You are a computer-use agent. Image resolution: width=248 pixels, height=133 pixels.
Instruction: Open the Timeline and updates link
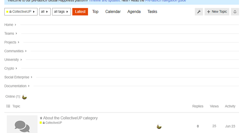click(104, 1)
